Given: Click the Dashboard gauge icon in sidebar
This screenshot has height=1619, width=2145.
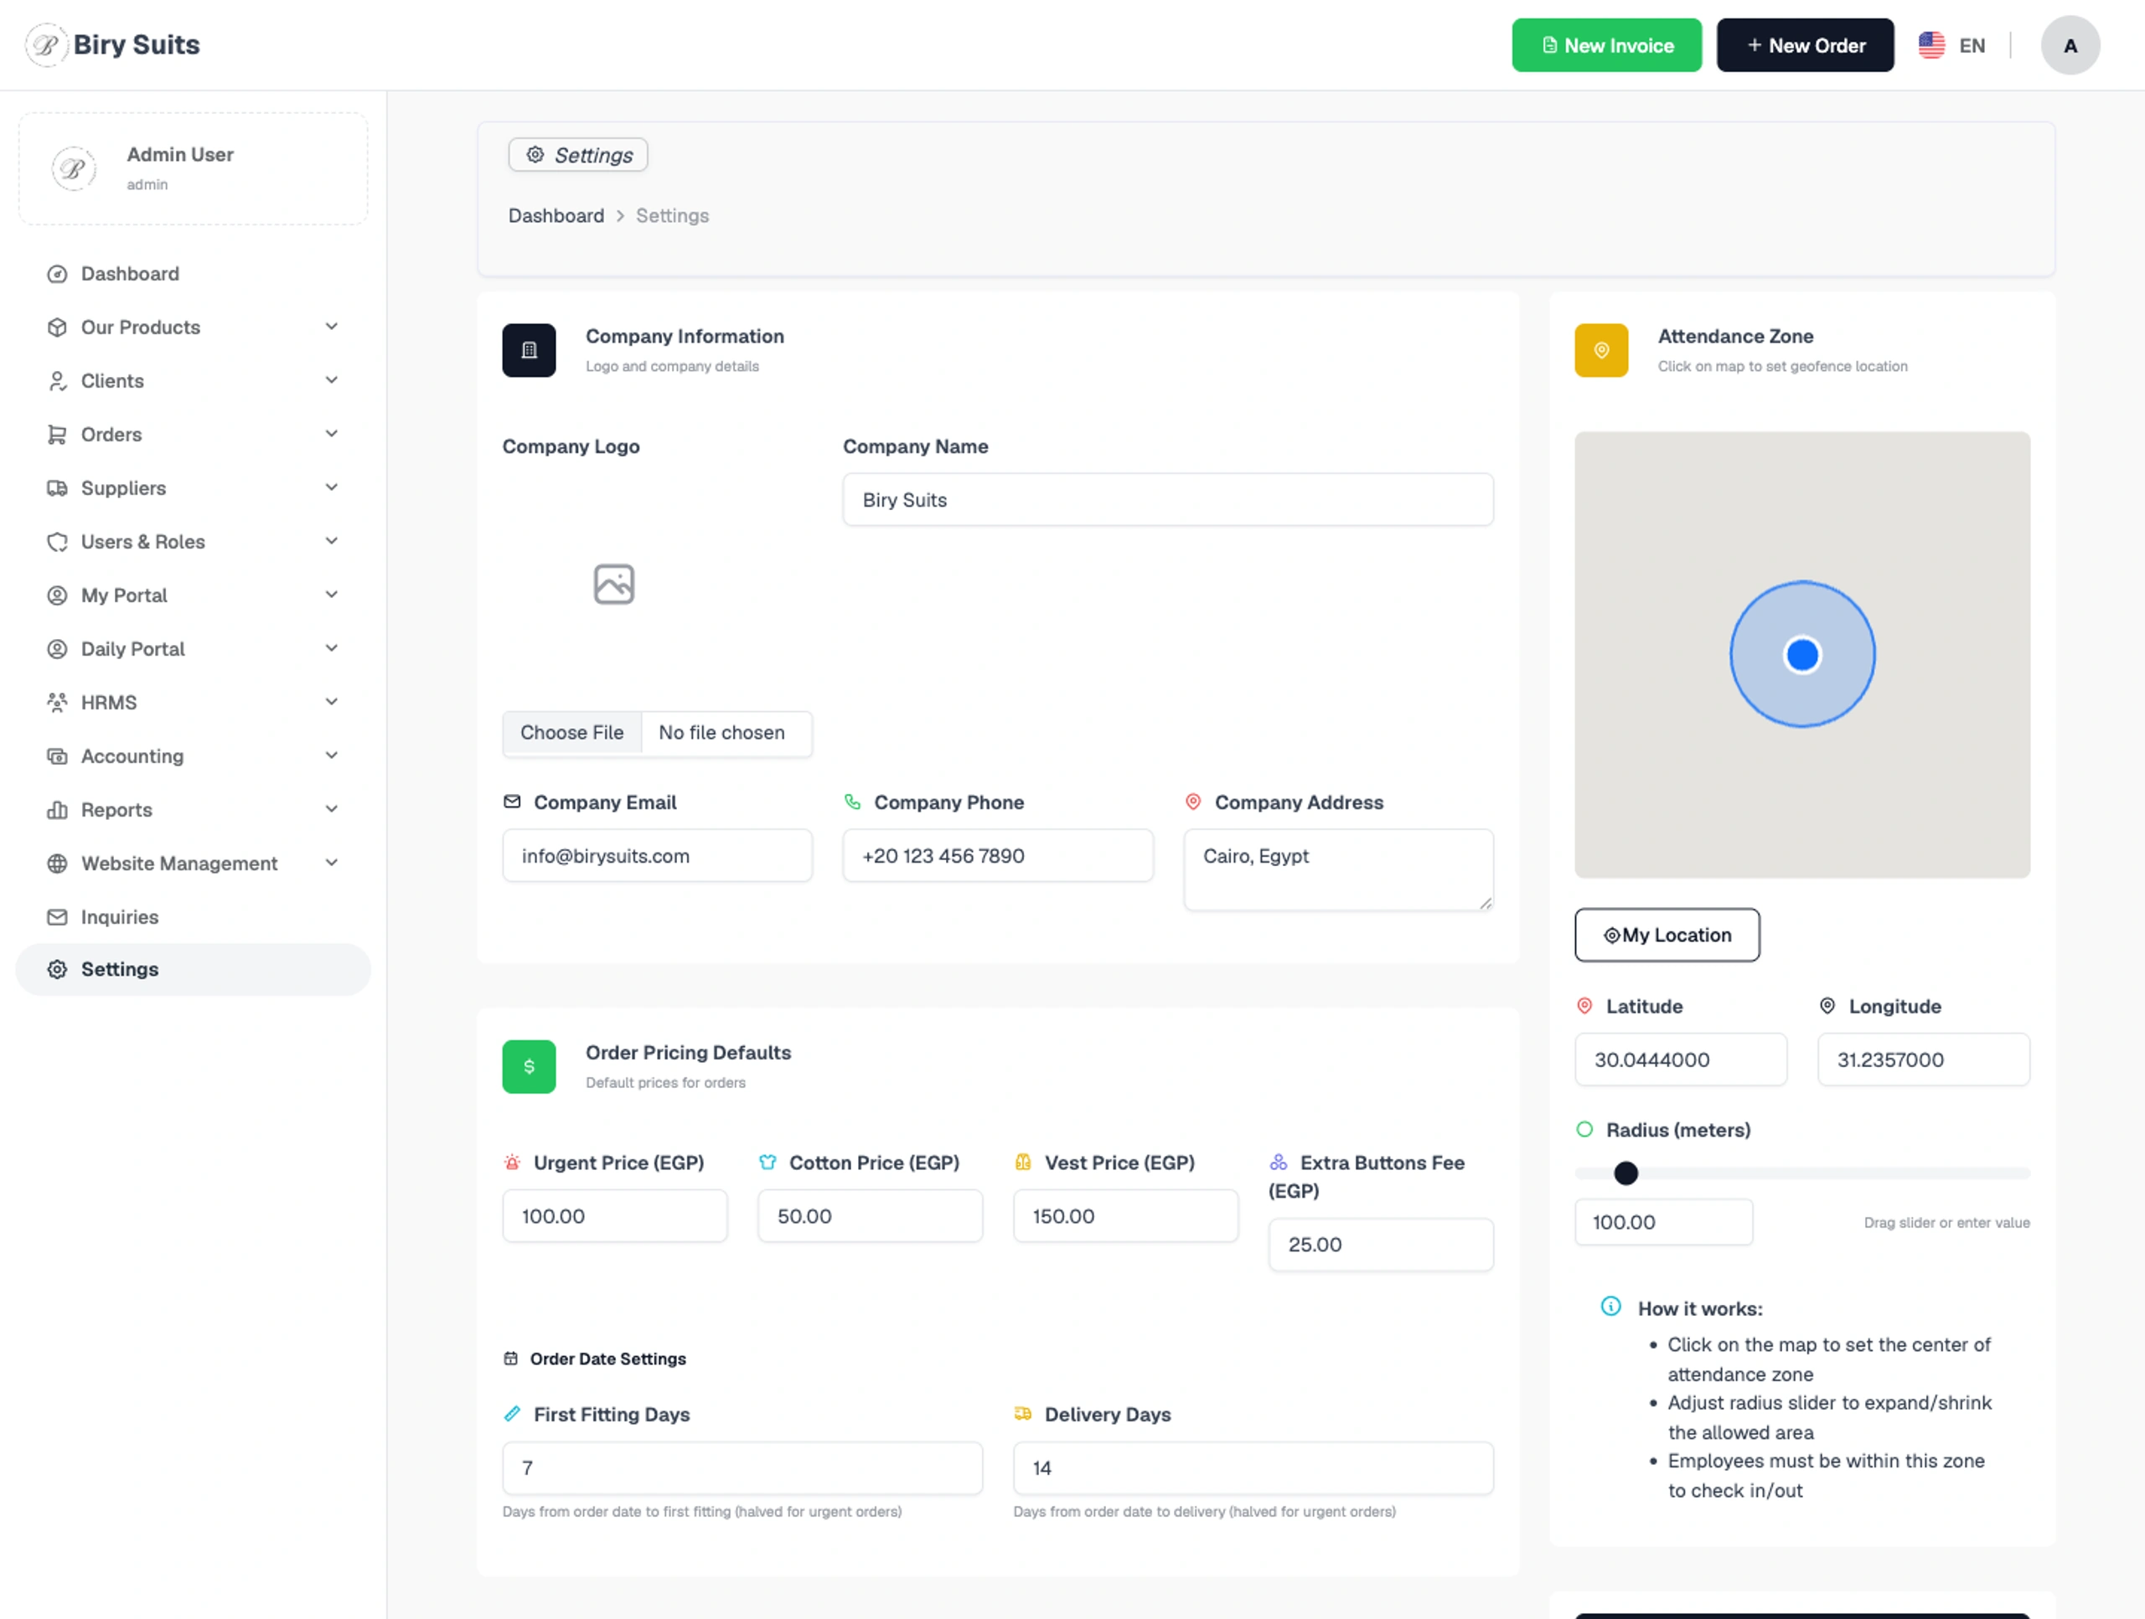Looking at the screenshot, I should pos(57,275).
